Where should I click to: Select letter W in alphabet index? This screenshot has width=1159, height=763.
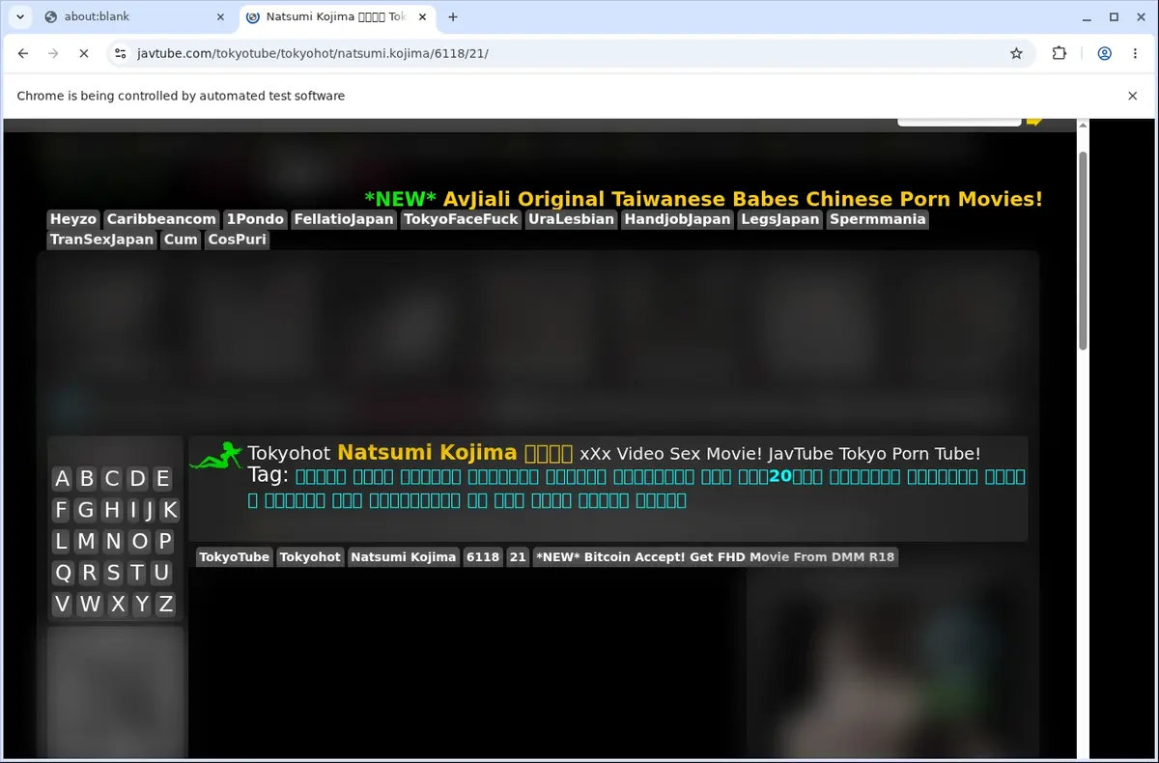tap(90, 604)
